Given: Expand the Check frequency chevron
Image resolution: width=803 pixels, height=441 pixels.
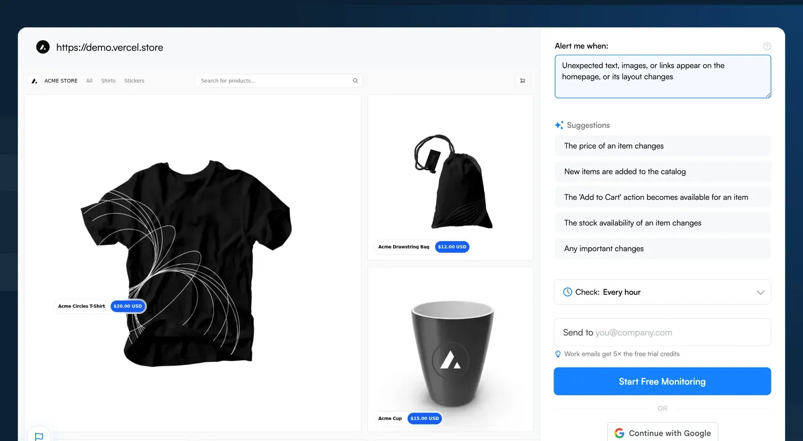Looking at the screenshot, I should click(x=760, y=292).
